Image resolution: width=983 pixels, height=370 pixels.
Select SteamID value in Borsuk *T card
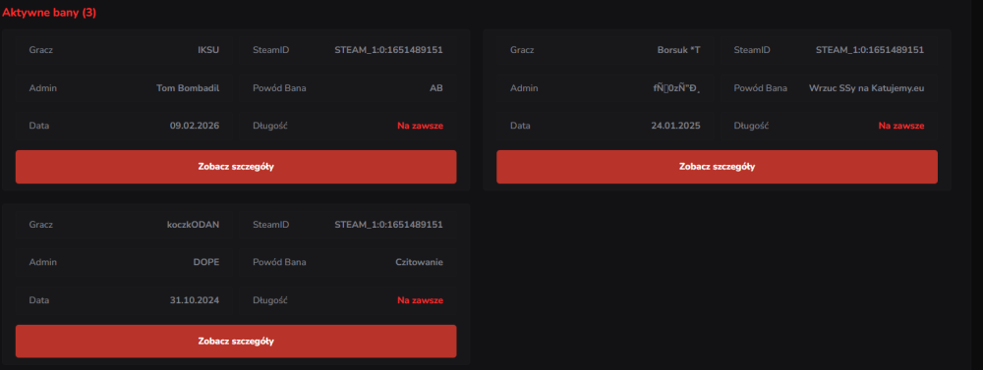[x=870, y=50]
